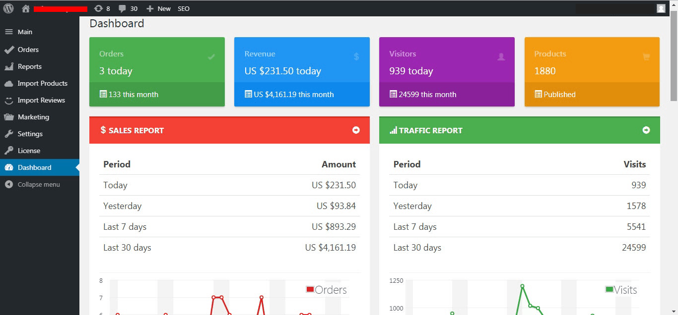Open the updates icon showing 8
This screenshot has height=315, width=678.
pos(98,8)
